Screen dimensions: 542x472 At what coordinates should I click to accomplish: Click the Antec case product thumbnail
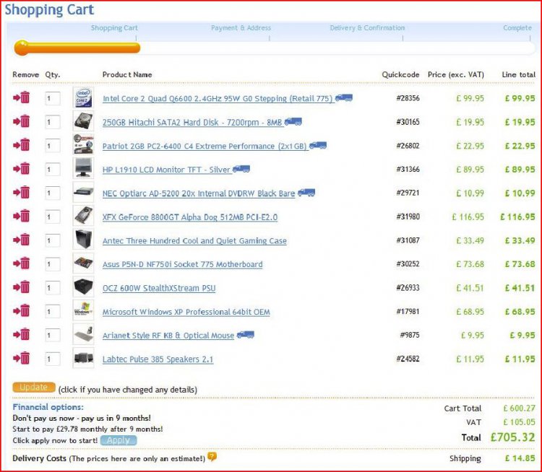83,240
